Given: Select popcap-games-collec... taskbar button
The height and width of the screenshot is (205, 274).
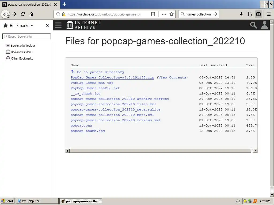Looking at the screenshot, I should (81, 201).
